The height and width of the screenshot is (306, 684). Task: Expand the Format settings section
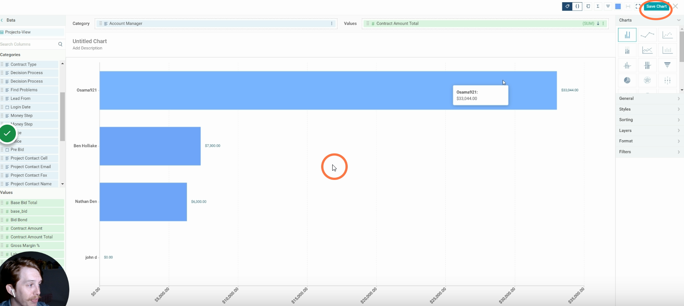tap(649, 141)
